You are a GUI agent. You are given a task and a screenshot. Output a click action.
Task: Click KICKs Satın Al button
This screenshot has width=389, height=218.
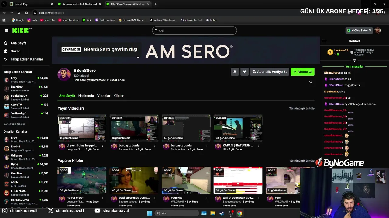pyautogui.click(x=359, y=30)
